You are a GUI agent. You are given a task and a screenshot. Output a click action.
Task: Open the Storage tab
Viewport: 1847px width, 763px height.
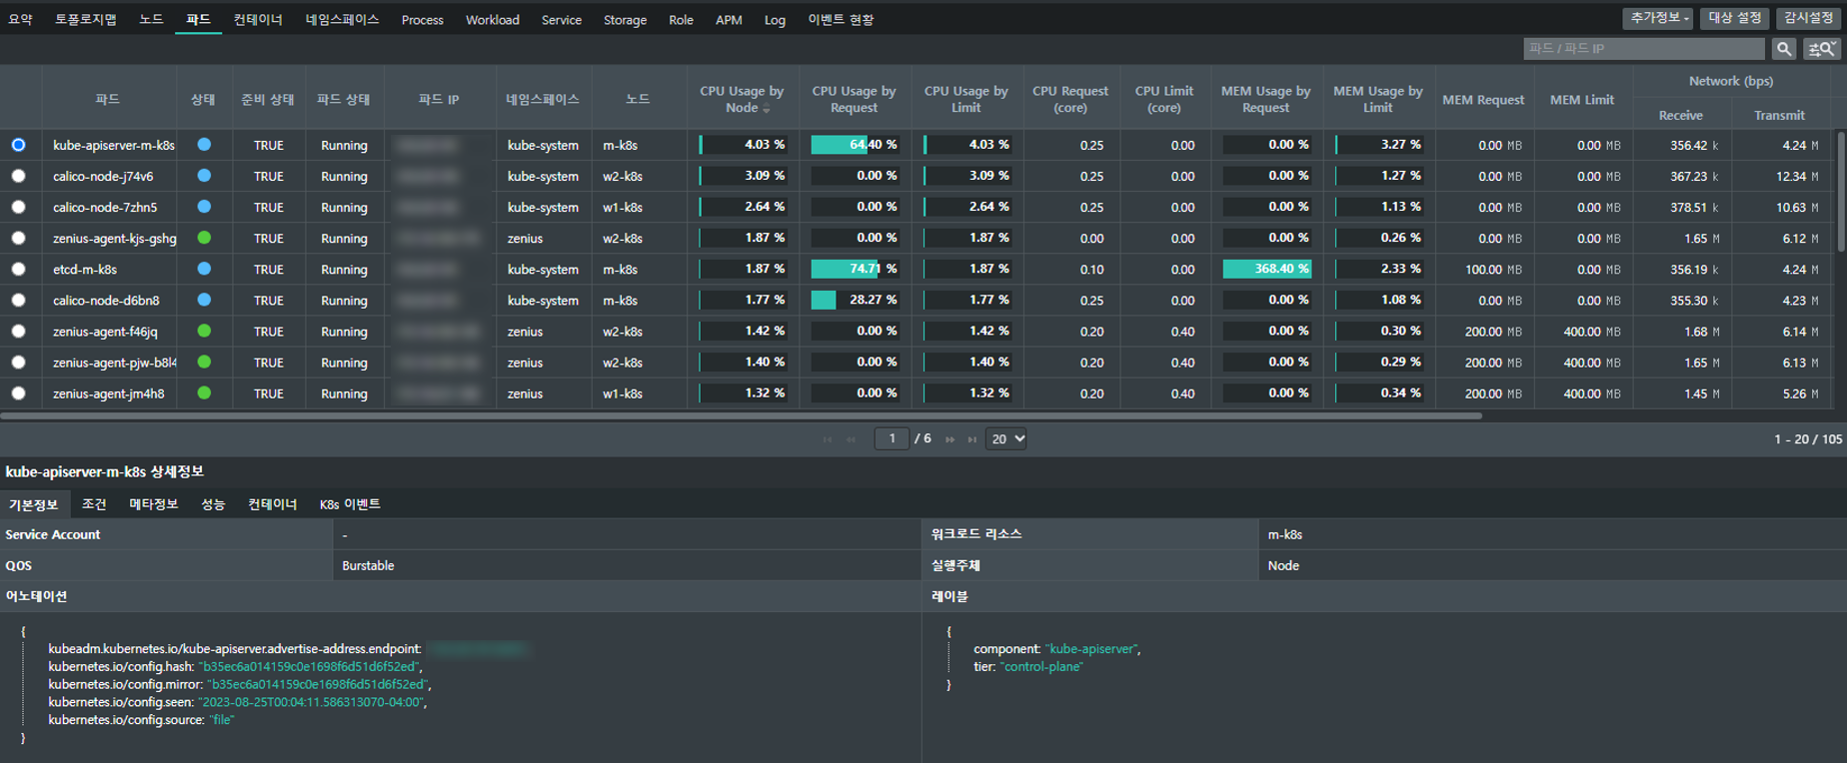625,19
